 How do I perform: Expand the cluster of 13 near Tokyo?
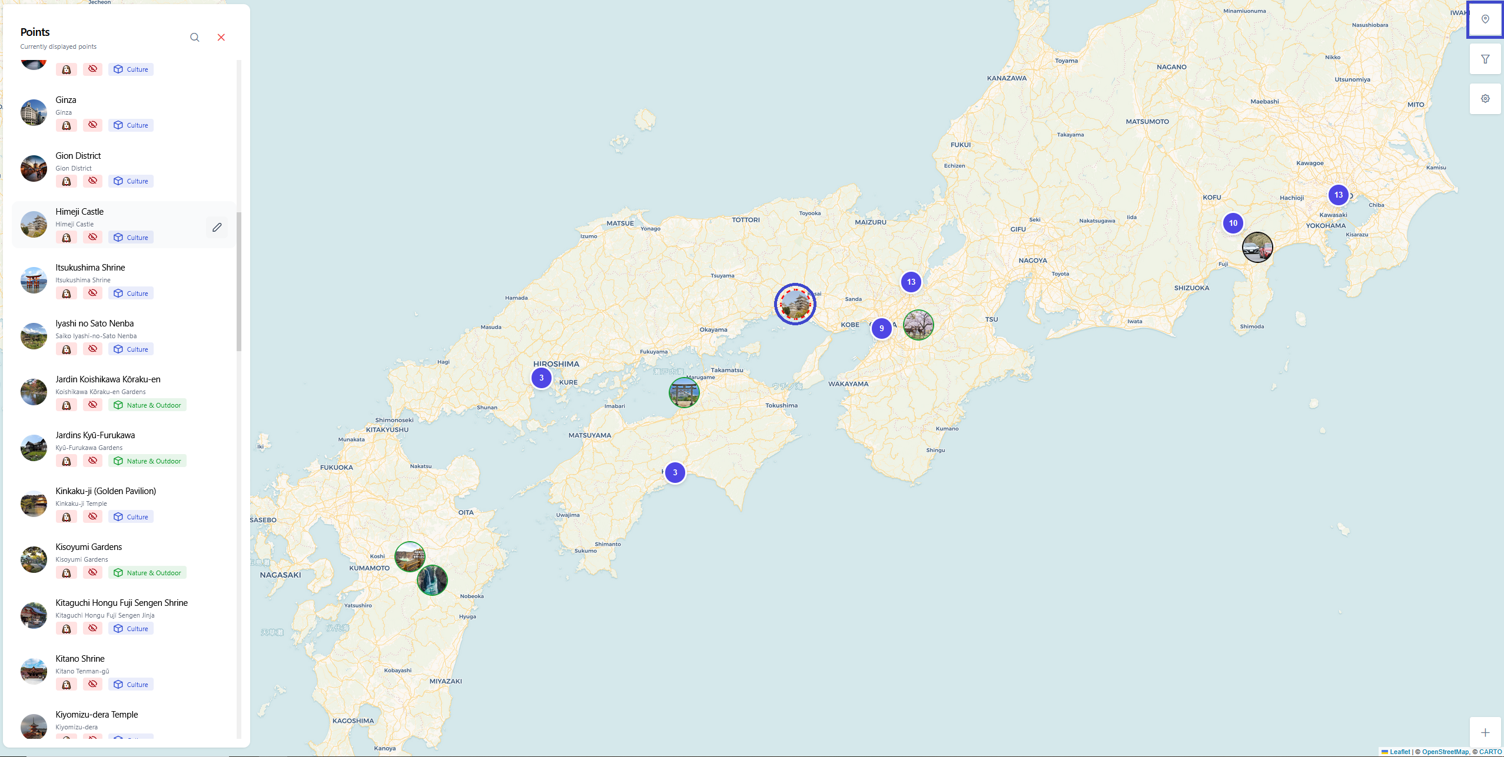[x=1339, y=195]
